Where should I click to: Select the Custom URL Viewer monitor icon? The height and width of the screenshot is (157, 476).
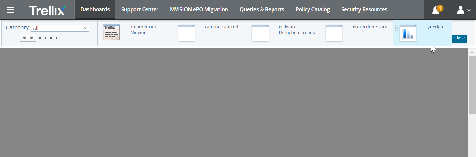pos(111,32)
